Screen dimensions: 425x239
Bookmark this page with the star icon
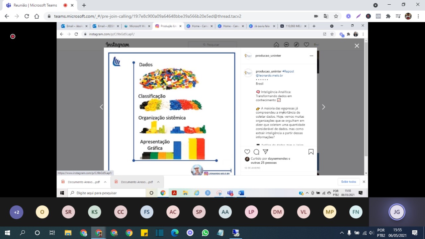336,16
